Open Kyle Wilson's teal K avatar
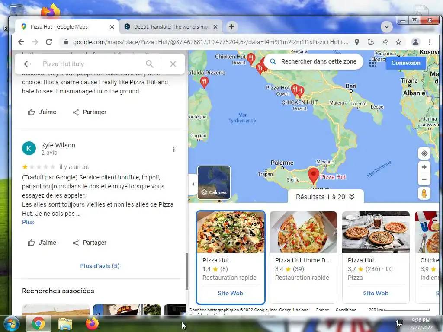The width and height of the screenshot is (443, 332). click(29, 148)
